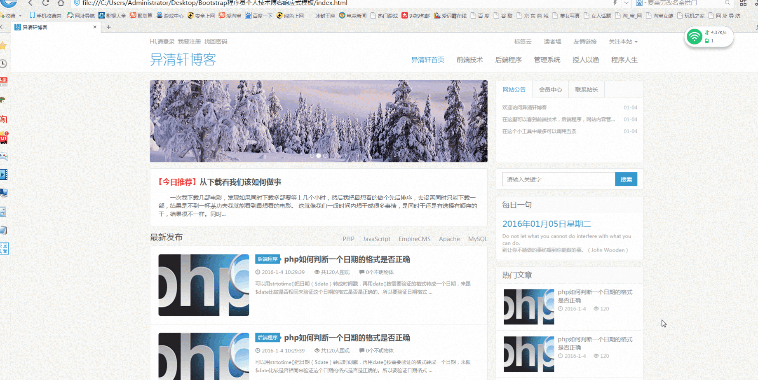Image resolution: width=758 pixels, height=380 pixels.
Task: Open the 前端技术 navigation link
Action: pyautogui.click(x=469, y=60)
